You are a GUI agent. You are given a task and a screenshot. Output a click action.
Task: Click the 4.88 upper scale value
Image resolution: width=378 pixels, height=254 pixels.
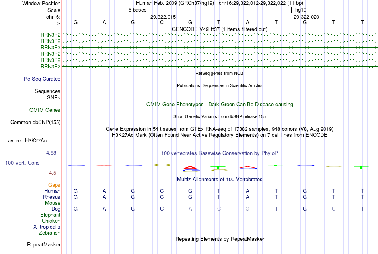(51, 153)
